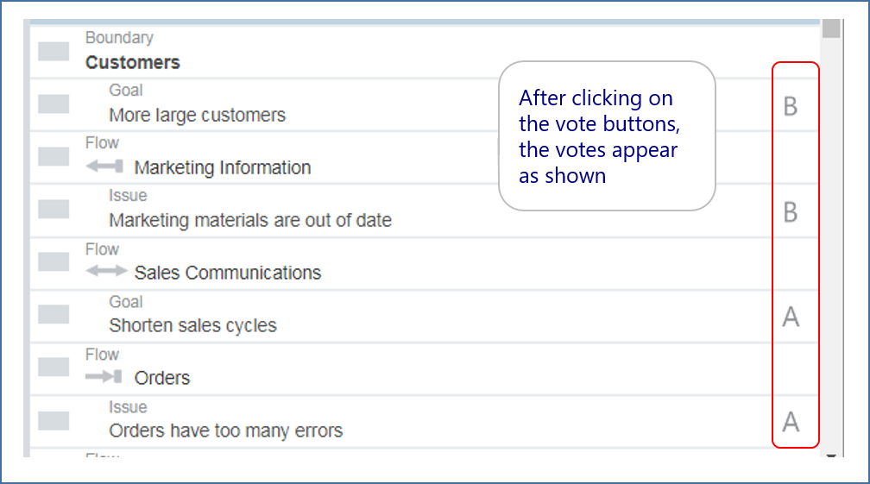Toggle B vote on Marketing materials issue

(790, 212)
